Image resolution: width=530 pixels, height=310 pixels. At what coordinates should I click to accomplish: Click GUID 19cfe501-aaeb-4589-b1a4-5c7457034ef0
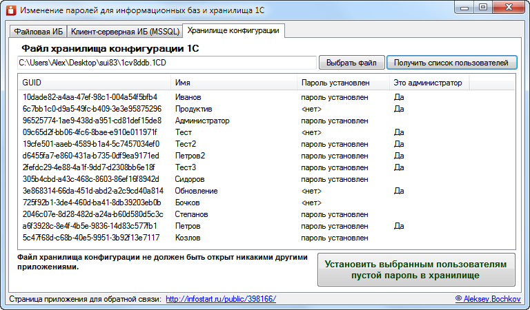[x=91, y=144]
